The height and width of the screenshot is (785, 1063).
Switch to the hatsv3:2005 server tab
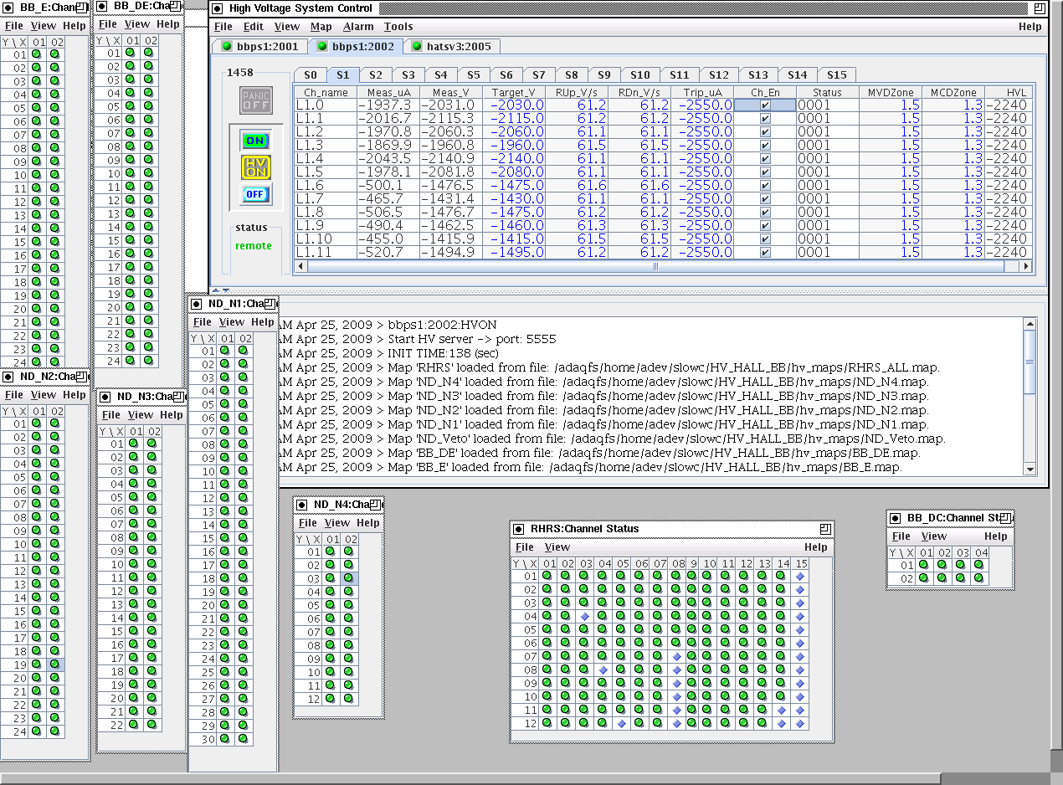pos(452,47)
